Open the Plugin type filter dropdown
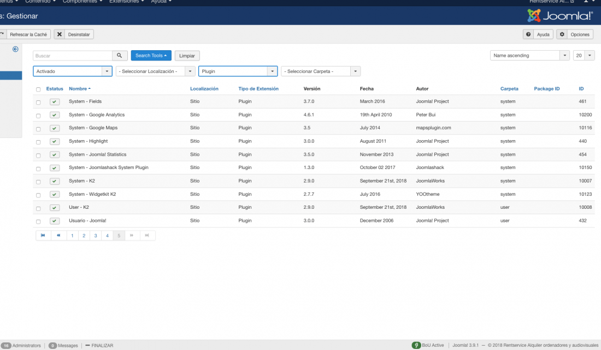This screenshot has width=601, height=350. coord(238,71)
